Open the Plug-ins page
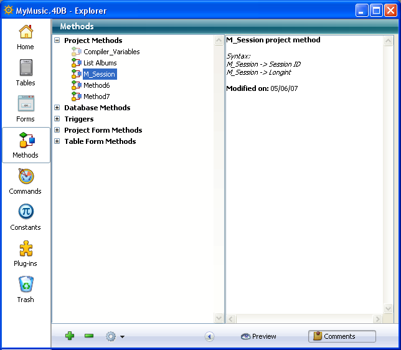The height and width of the screenshot is (350, 401). [x=26, y=253]
